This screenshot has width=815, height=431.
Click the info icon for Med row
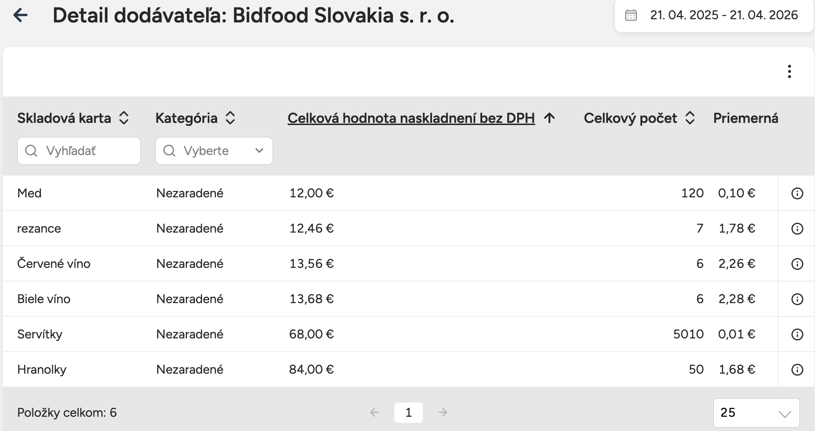797,193
